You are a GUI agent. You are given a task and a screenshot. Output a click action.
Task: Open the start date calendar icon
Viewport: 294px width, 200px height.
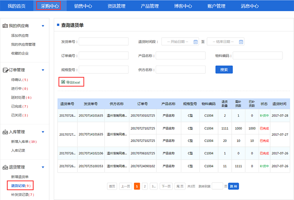[x=195, y=42]
